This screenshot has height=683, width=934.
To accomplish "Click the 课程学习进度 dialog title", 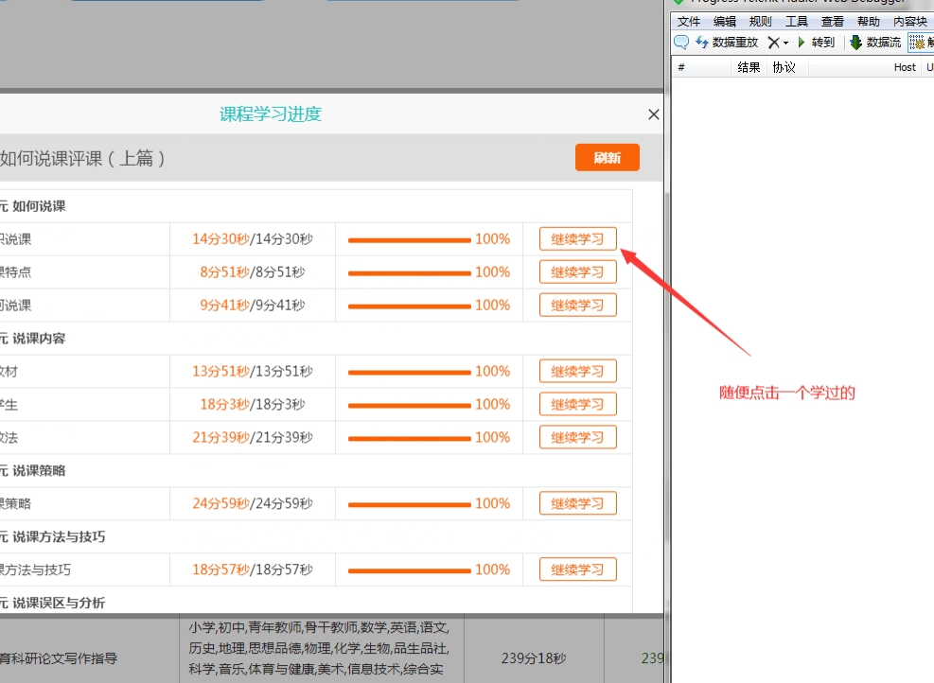I will pos(271,114).
